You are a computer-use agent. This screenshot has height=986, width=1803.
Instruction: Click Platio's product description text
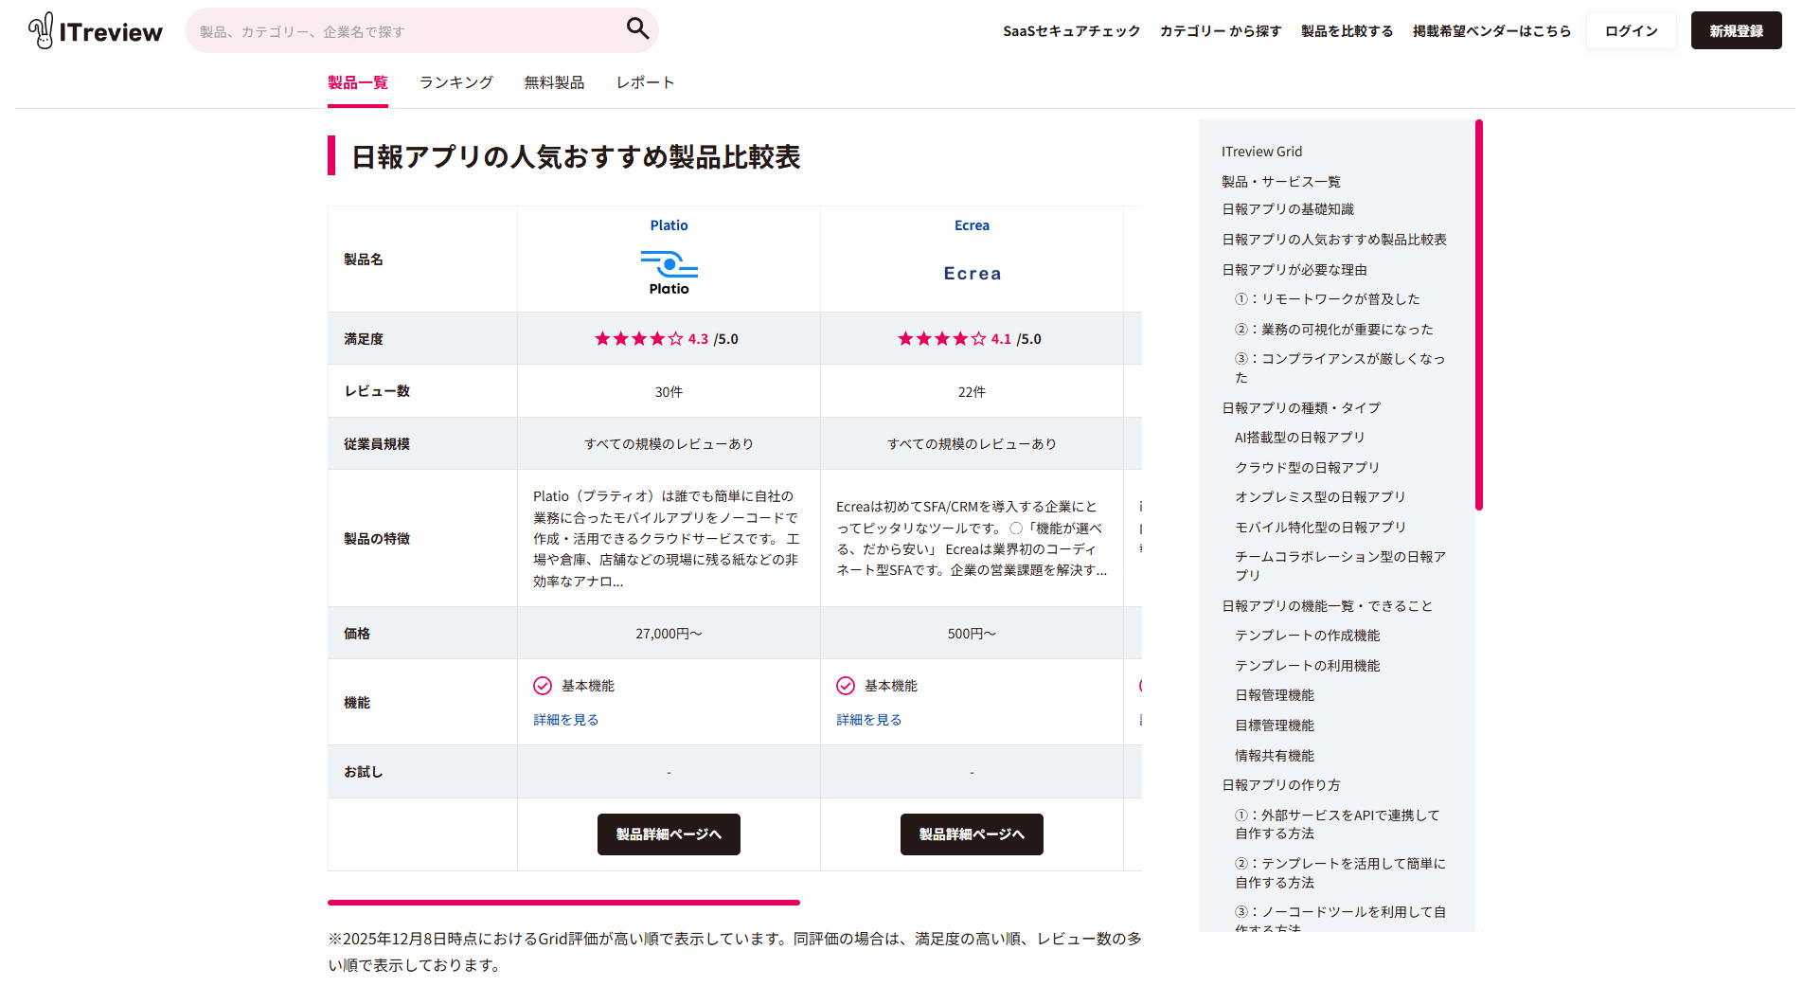tap(667, 539)
